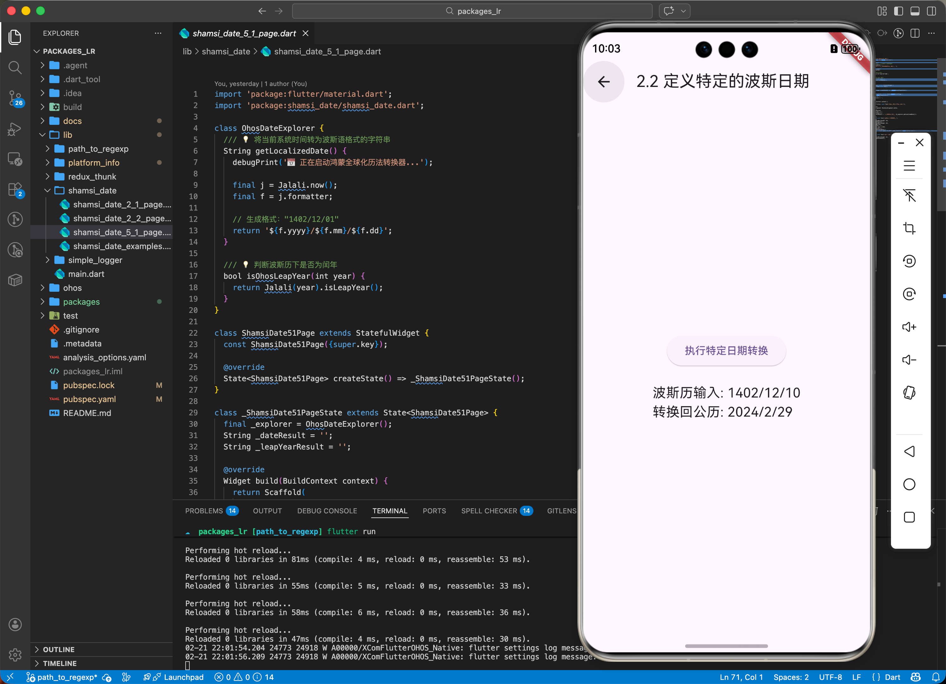Image resolution: width=946 pixels, height=684 pixels.
Task: Open the Manage gear icon
Action: click(15, 654)
